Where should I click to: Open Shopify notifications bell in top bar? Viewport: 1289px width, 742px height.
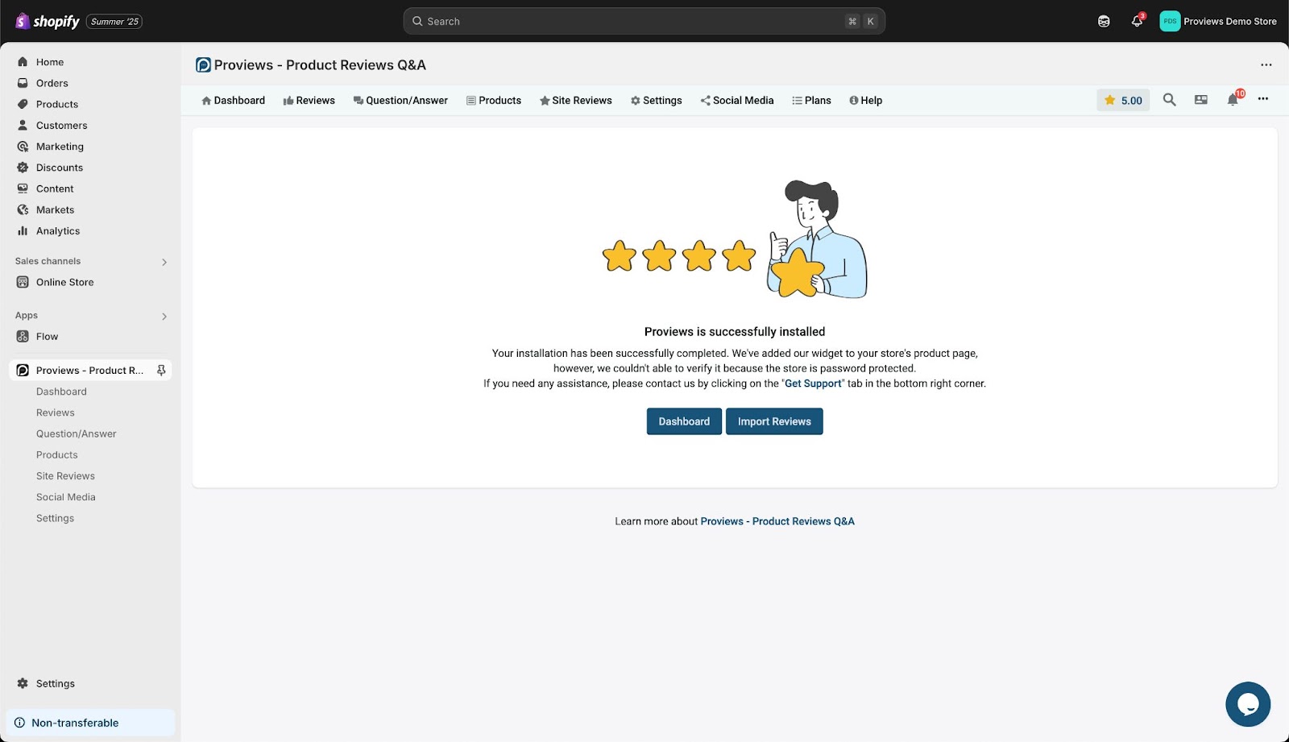[x=1137, y=22]
